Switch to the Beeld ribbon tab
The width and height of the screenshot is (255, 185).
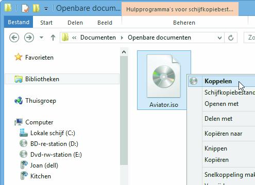pos(105,23)
